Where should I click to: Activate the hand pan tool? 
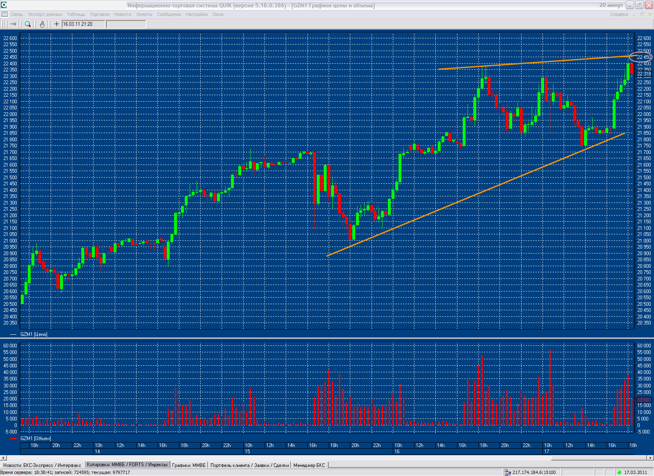[x=42, y=24]
